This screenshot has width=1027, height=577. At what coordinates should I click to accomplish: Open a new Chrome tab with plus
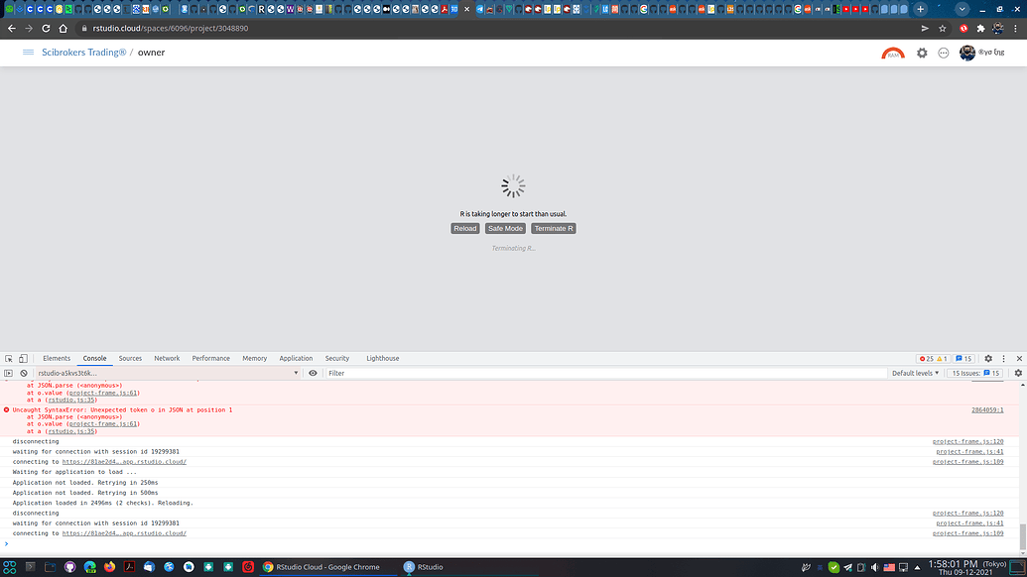coord(920,9)
